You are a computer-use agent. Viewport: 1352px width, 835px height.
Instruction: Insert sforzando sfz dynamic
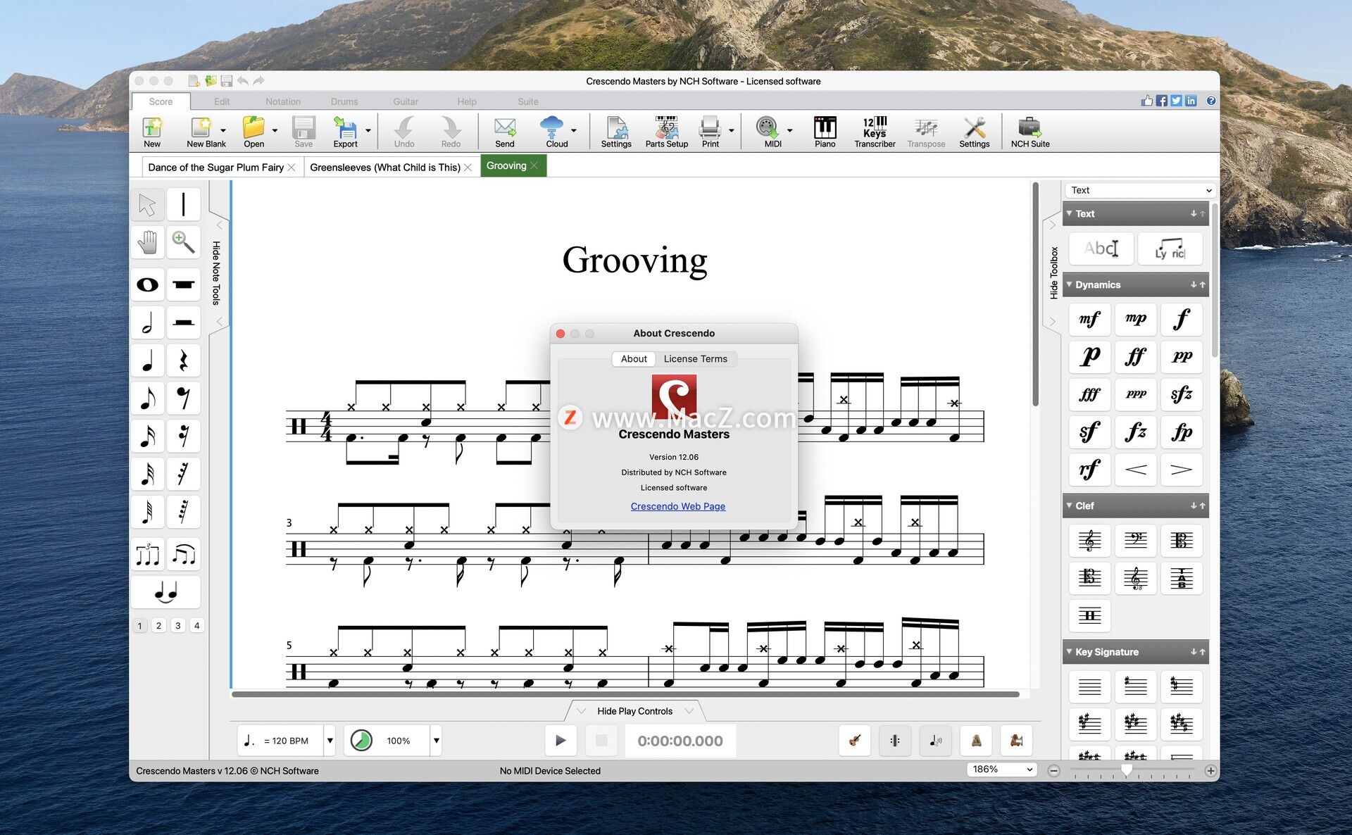(x=1182, y=394)
